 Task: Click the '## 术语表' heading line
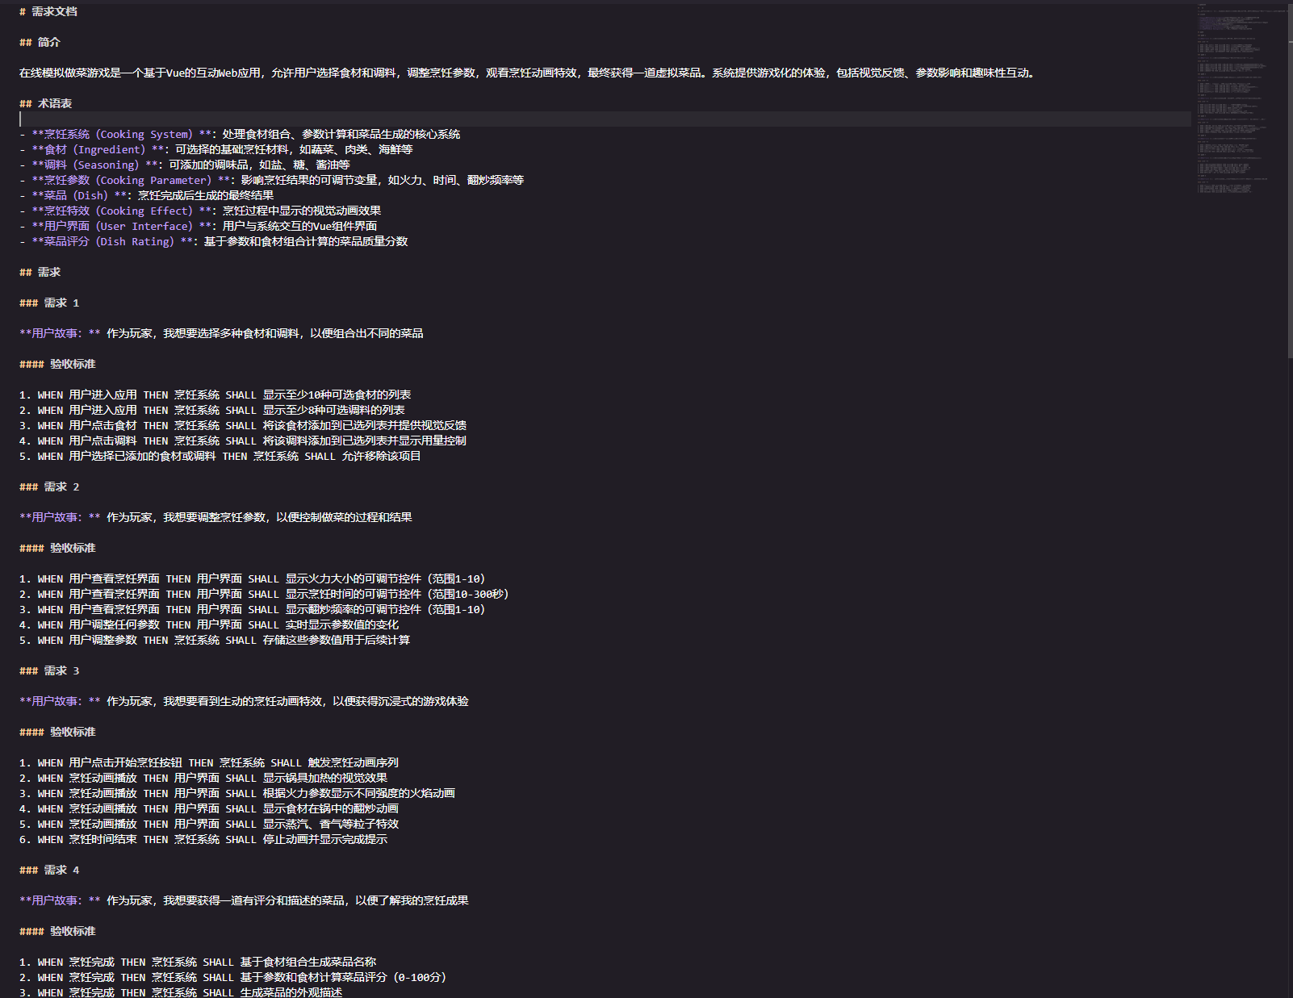[x=45, y=103]
